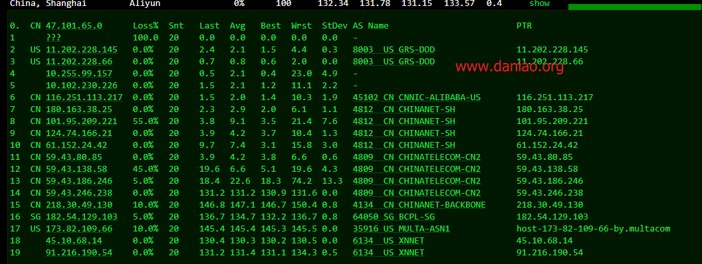Open AS 4809 CHINATELECOM-CN2 link on hop 14
702x264 pixels.
point(417,193)
